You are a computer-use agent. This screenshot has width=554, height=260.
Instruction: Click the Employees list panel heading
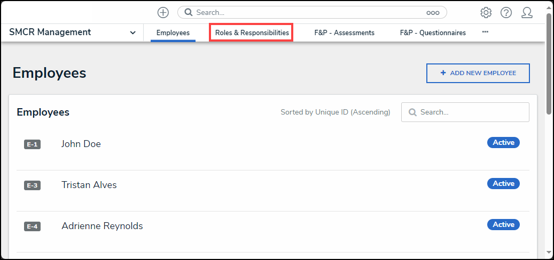pyautogui.click(x=43, y=112)
